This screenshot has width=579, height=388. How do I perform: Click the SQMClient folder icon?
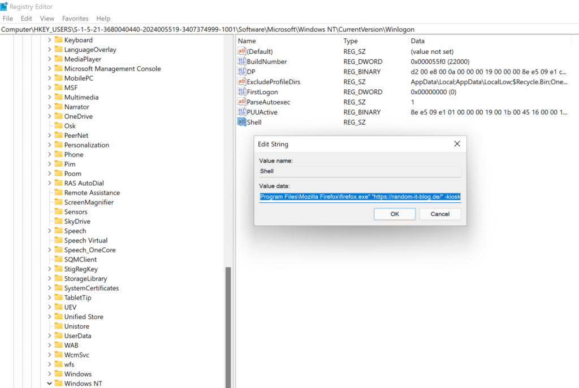click(x=58, y=259)
